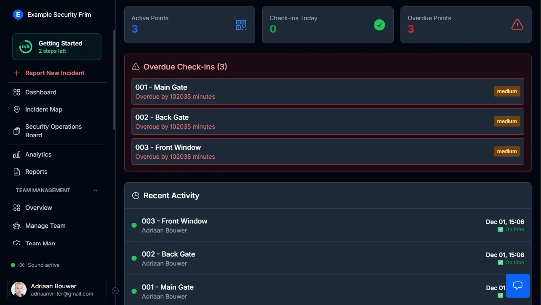This screenshot has height=305, width=541.
Task: Click the On time checkbox for 003 - Front Window
Action: click(500, 230)
